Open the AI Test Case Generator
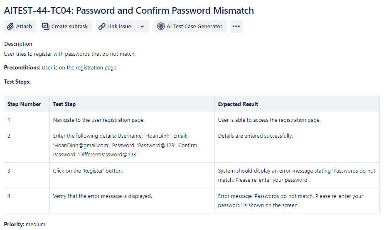This screenshot has height=230, width=384. point(191,26)
